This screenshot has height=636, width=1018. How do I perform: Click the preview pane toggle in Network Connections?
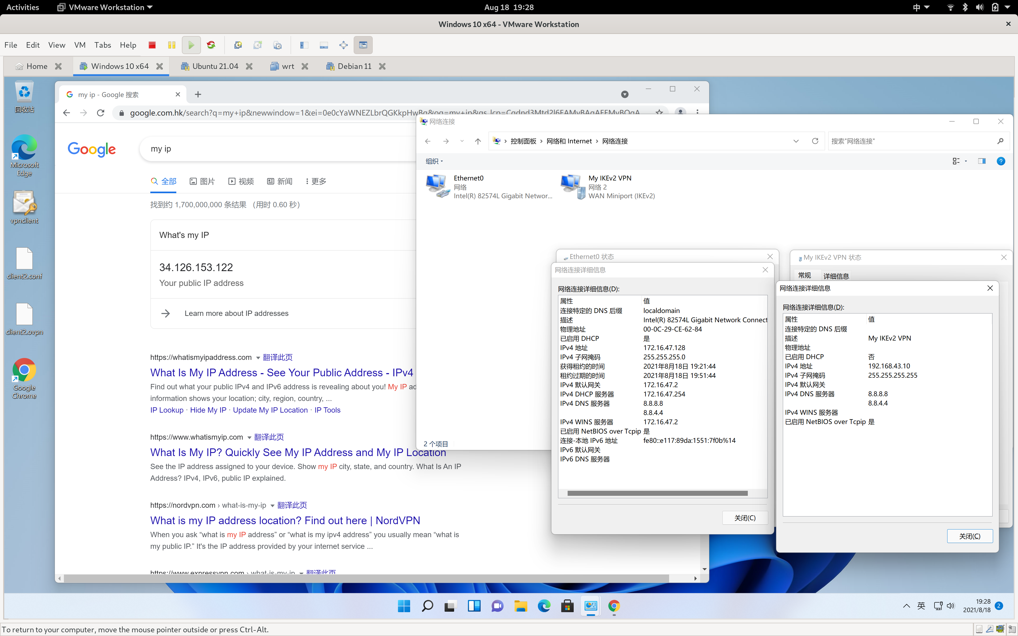pos(982,161)
